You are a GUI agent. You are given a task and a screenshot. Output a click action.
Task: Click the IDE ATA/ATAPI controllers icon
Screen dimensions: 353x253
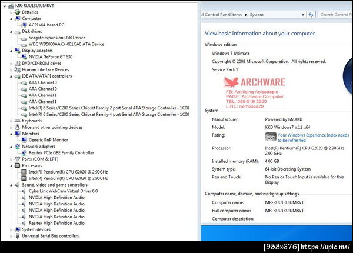[x=17, y=76]
